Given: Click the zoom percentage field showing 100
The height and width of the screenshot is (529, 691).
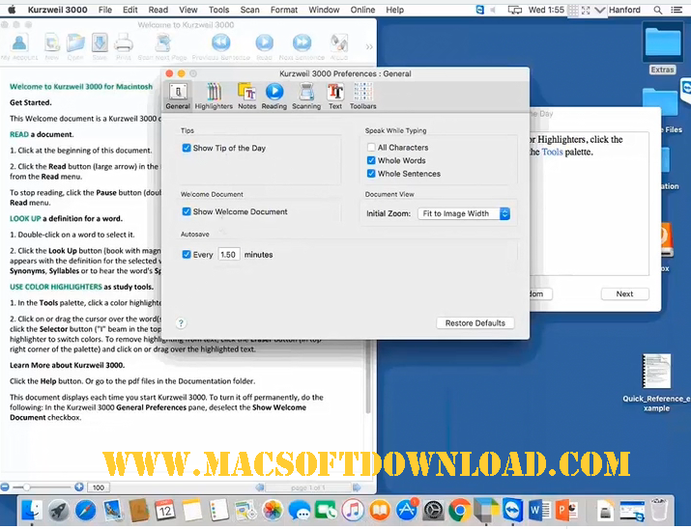Looking at the screenshot, I should click(99, 487).
